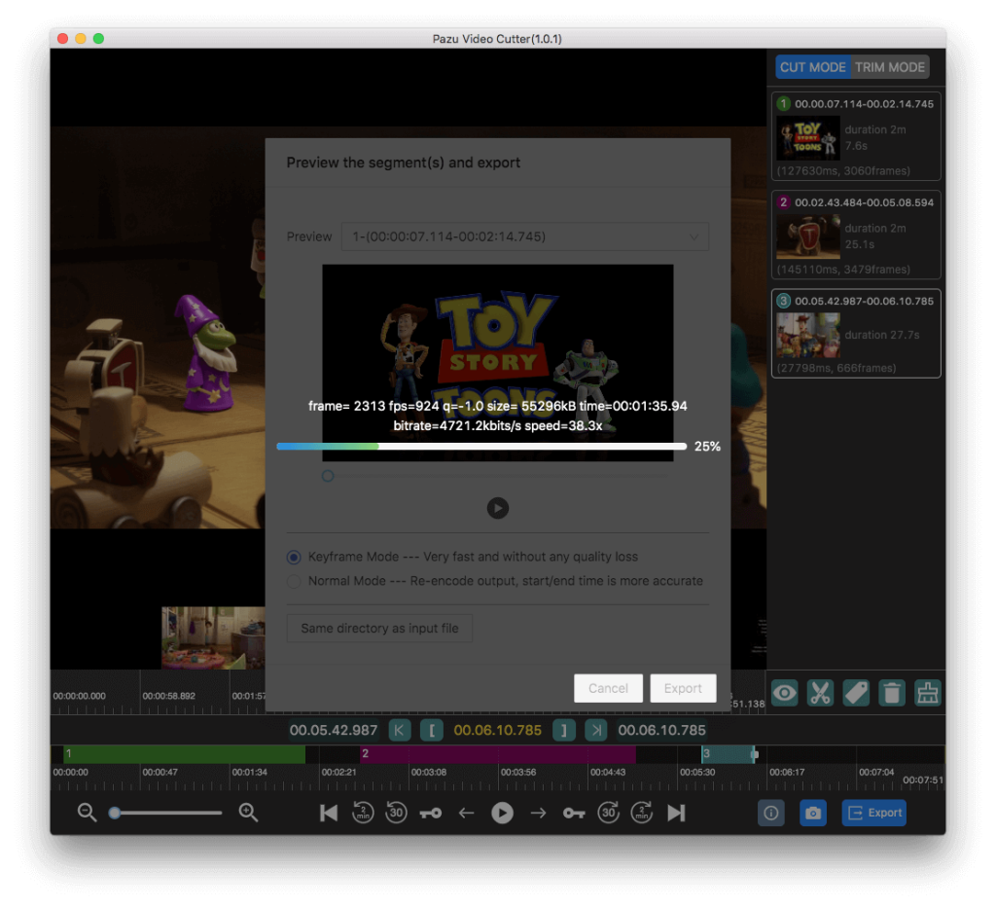Click the room scene filmstrip thumbnail
This screenshot has height=907, width=996.
click(213, 637)
